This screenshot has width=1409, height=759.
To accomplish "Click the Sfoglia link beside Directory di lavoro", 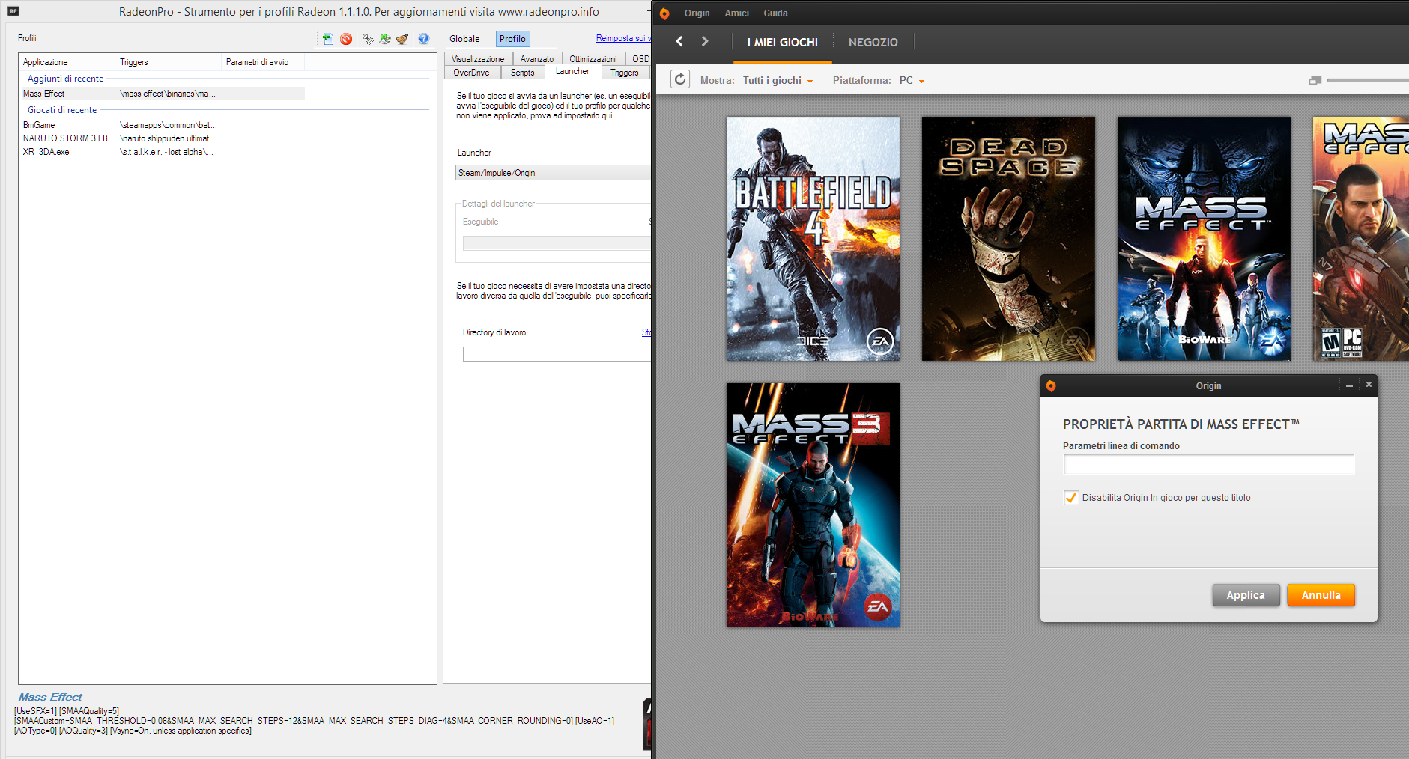I will (x=646, y=332).
